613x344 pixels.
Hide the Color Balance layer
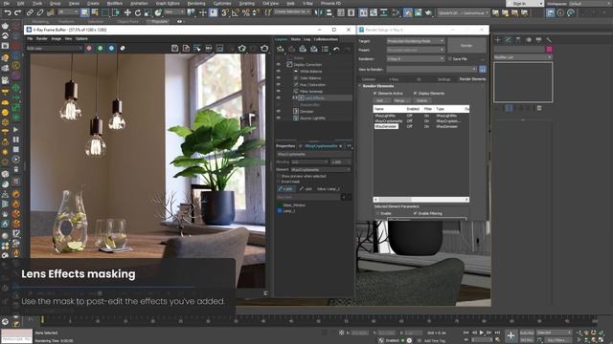(x=279, y=78)
